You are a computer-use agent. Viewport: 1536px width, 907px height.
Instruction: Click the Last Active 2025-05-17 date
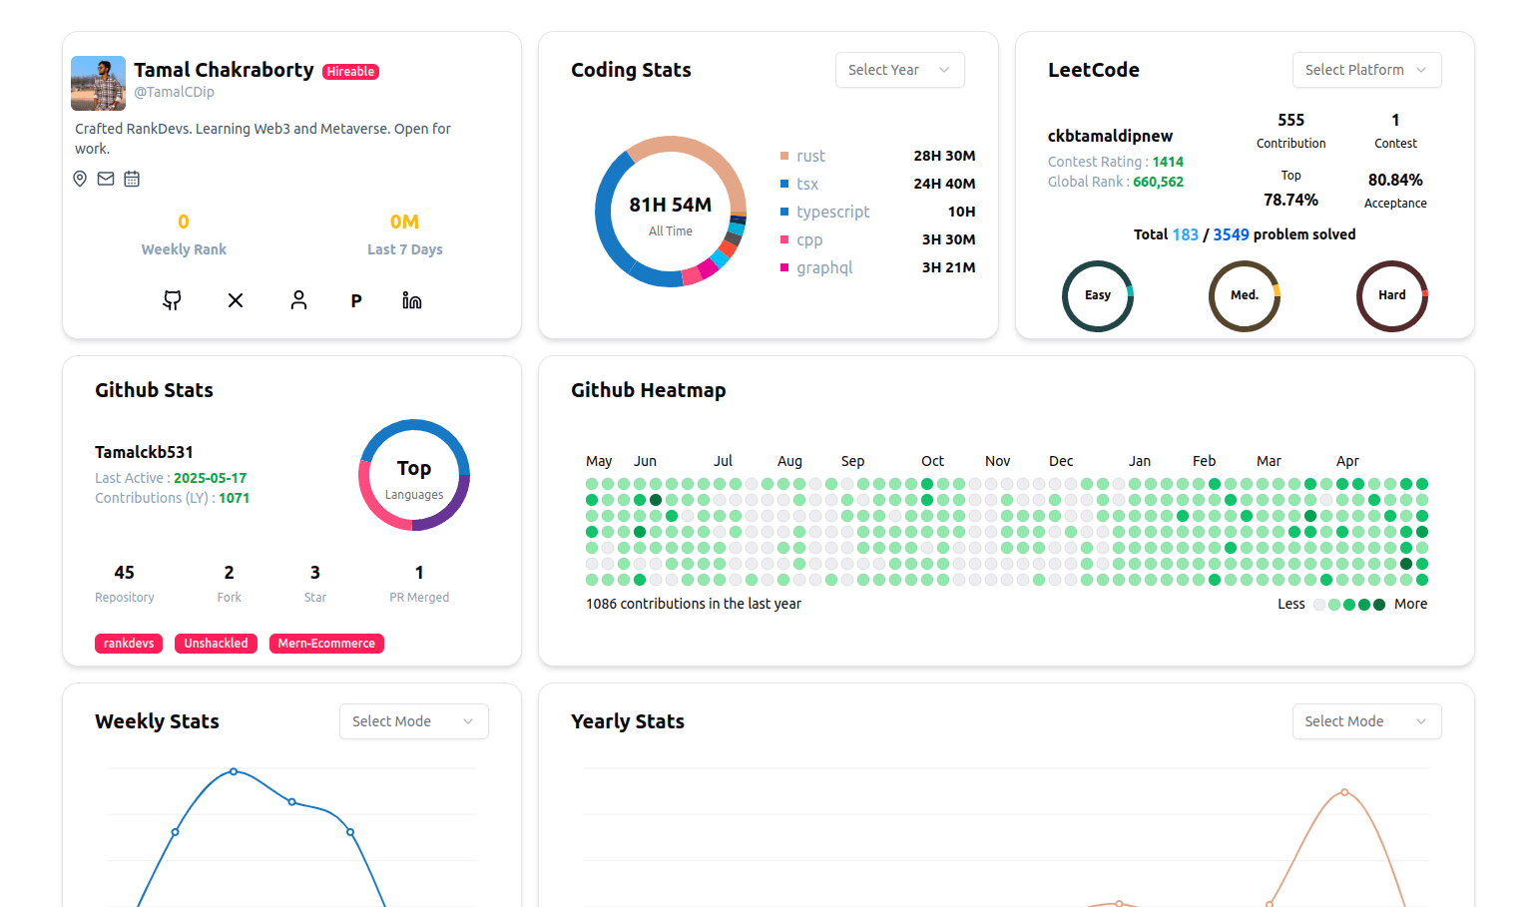210,478
